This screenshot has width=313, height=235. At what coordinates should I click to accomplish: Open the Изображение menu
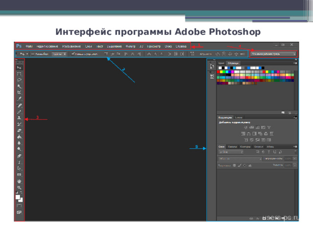pyautogui.click(x=71, y=46)
